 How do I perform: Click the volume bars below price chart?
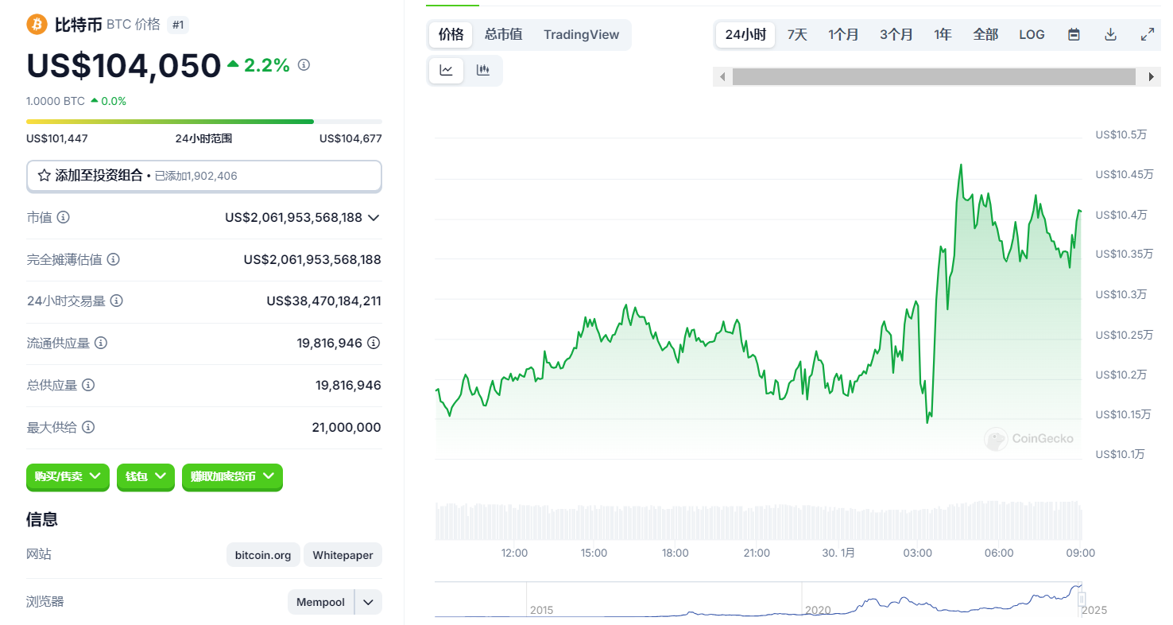pyautogui.click(x=759, y=520)
